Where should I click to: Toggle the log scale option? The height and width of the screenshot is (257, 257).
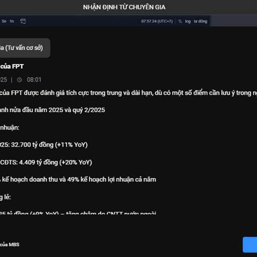pyautogui.click(x=188, y=21)
